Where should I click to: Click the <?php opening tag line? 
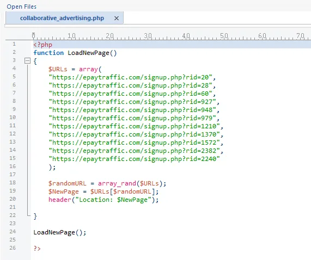(x=42, y=45)
